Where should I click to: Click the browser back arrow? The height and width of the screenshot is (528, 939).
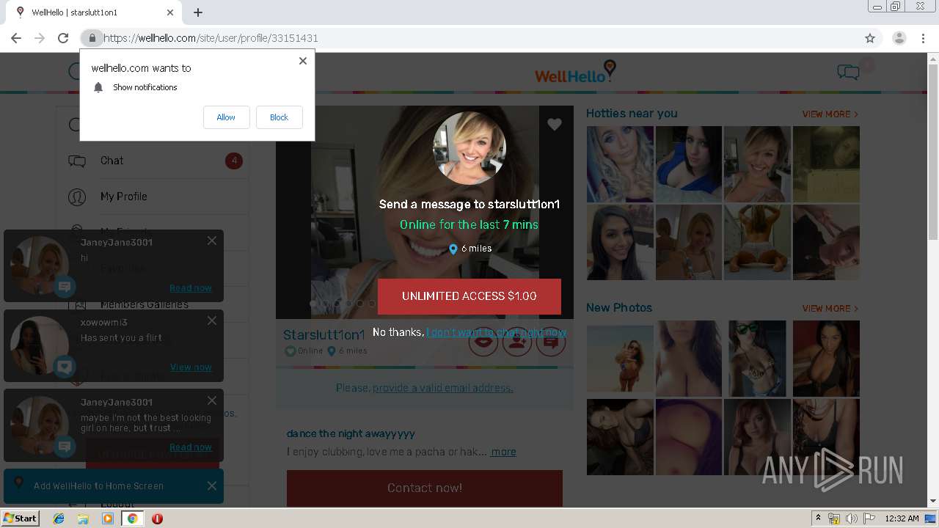(x=16, y=38)
